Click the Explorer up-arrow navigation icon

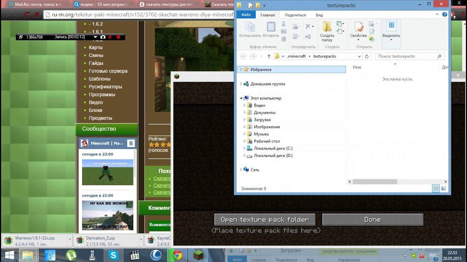click(x=269, y=56)
